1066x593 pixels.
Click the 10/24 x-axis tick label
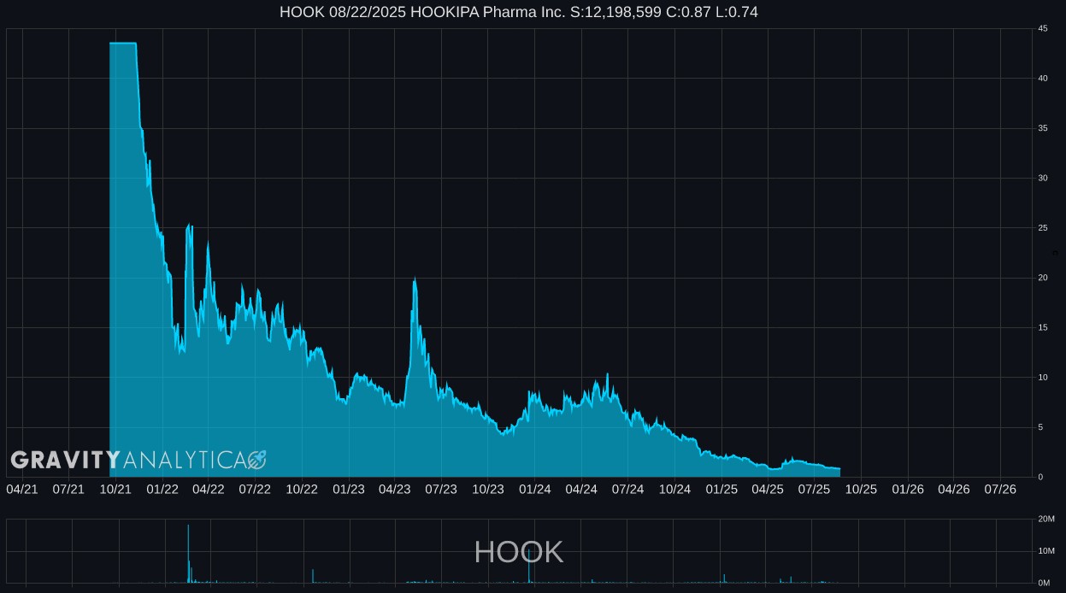[x=674, y=489]
